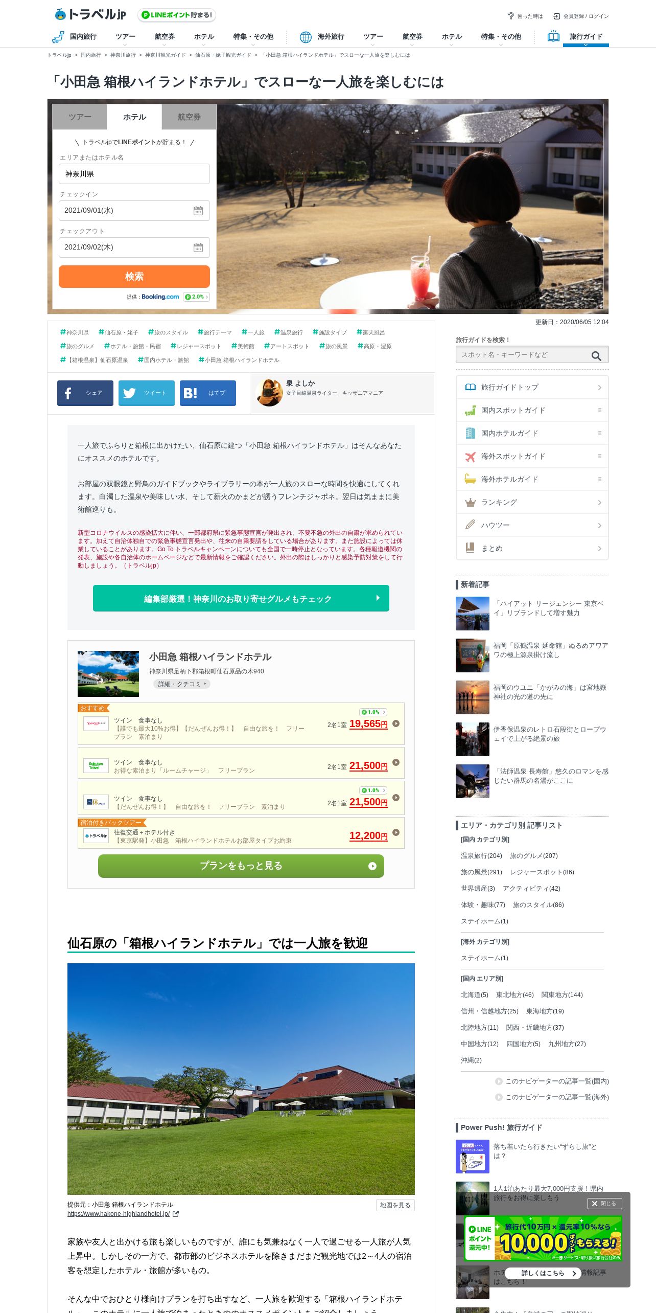Viewport: 656px width, 1313px height.
Task: Switch to the ホテル search tab
Action: 134,117
